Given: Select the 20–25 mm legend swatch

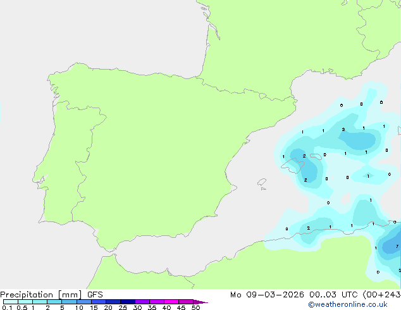Looking at the screenshot, I should pos(113,302).
